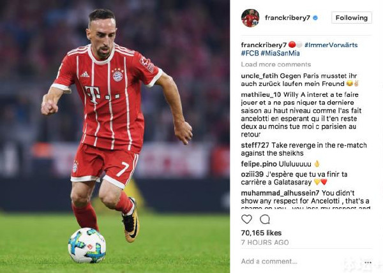Image resolution: width=383 pixels, height=273 pixels.
Task: Open franckribery7 username in the header
Action: (287, 18)
